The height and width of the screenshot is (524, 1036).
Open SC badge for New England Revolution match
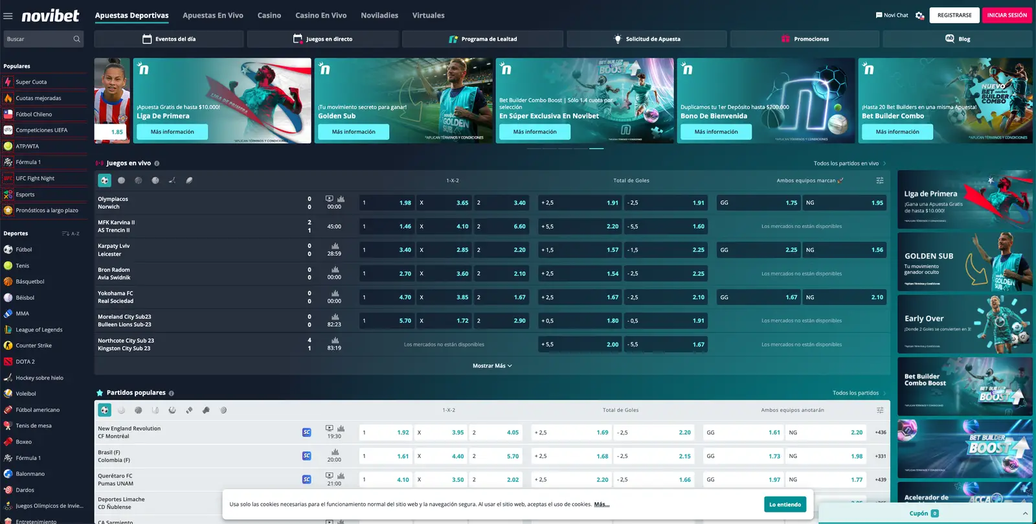[307, 432]
